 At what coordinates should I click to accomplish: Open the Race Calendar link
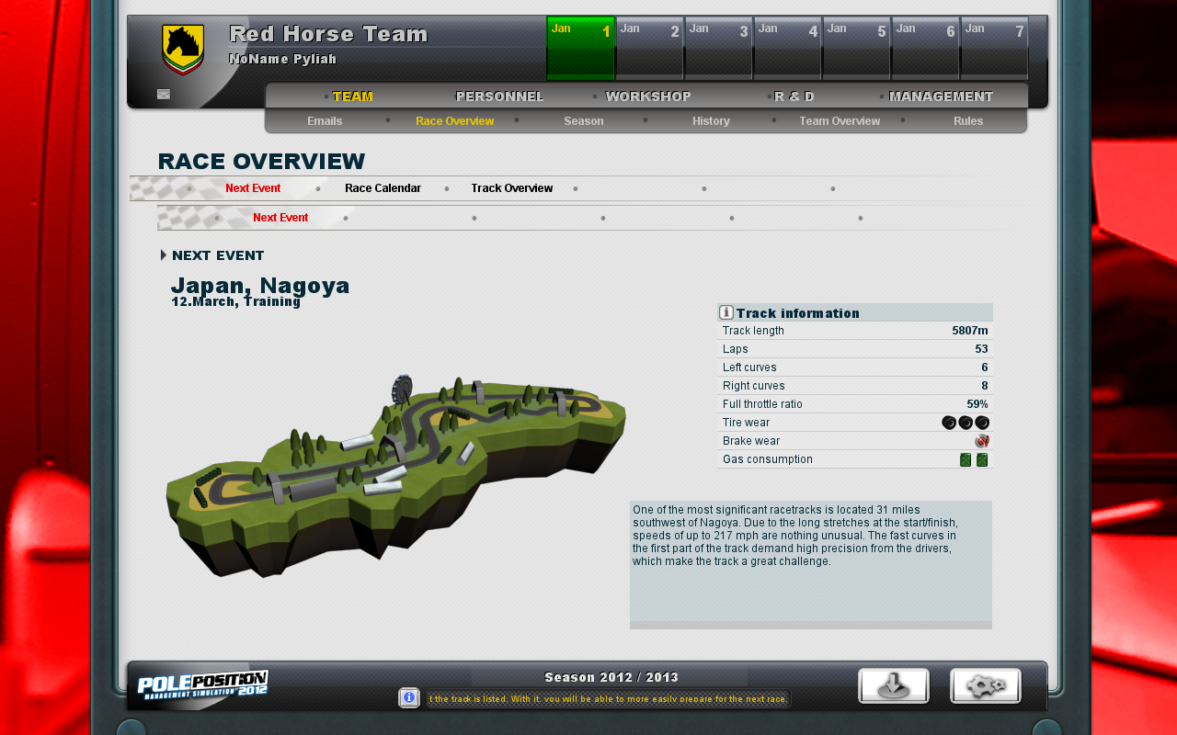383,188
